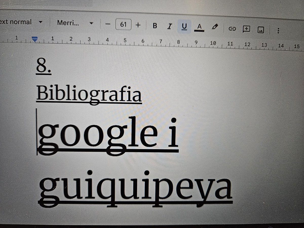Toggle bold formatting
This screenshot has width=304, height=228.
tap(155, 25)
